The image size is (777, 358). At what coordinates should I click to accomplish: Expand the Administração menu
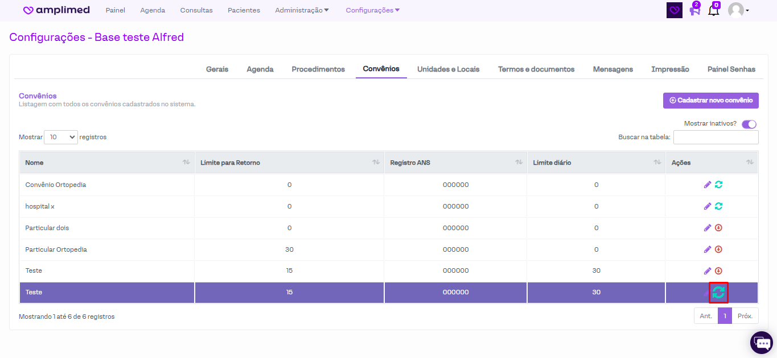click(302, 10)
